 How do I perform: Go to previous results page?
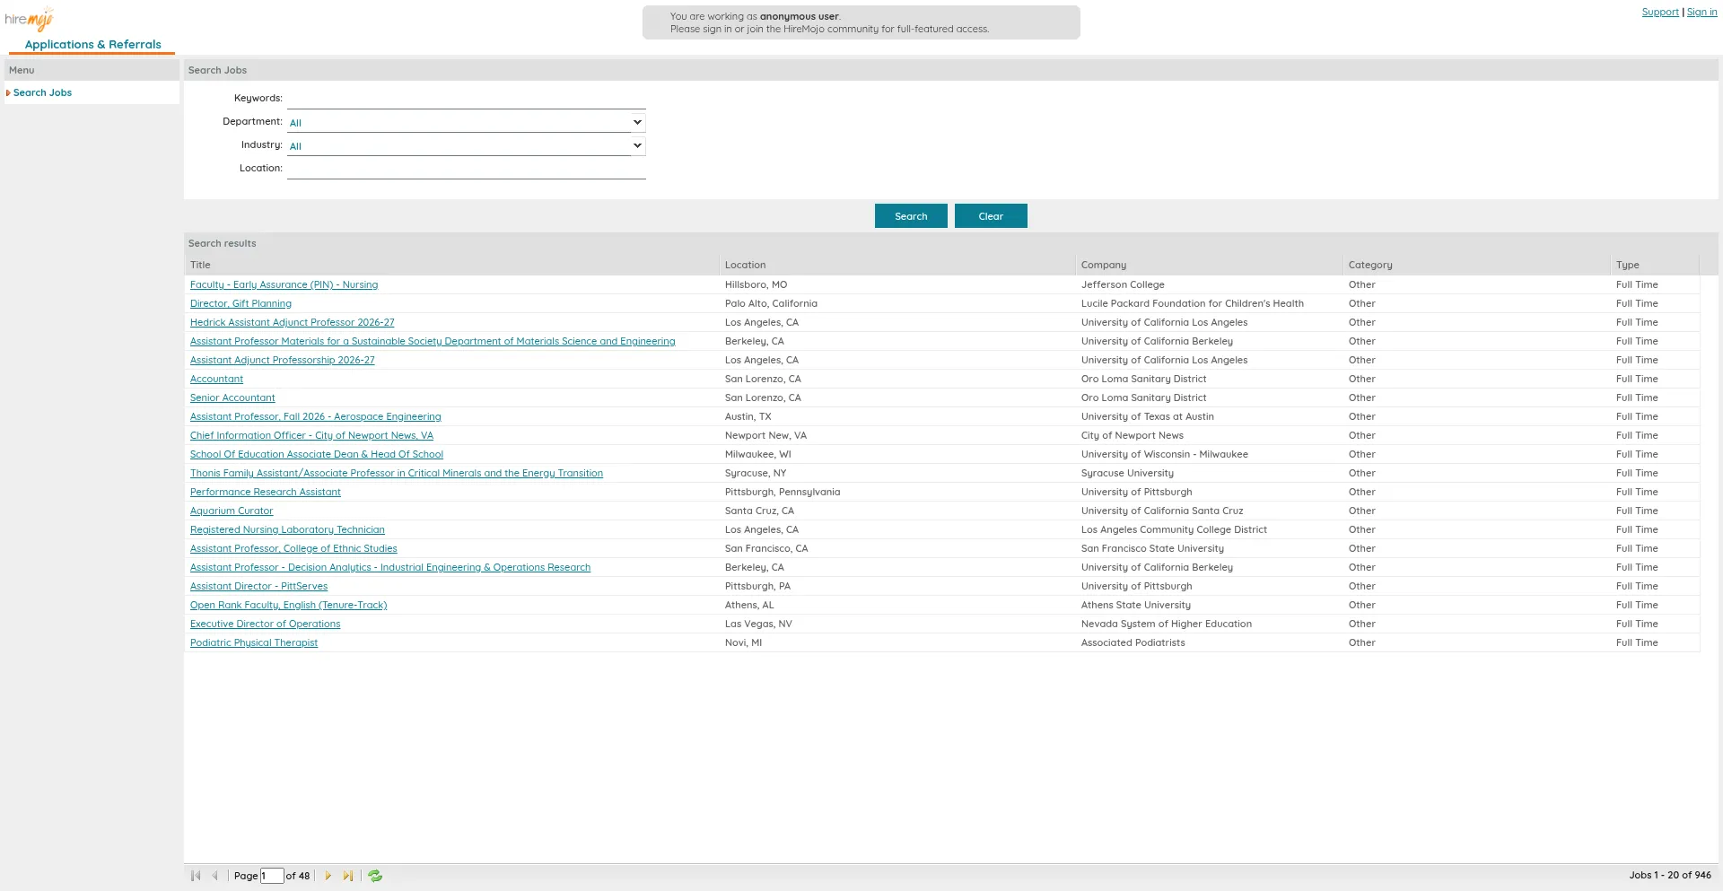pos(214,876)
